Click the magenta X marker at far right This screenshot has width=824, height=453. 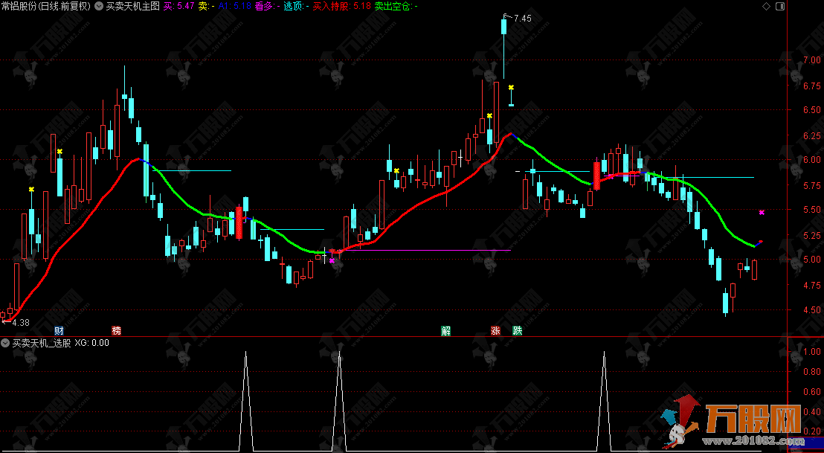(762, 212)
